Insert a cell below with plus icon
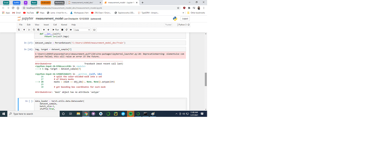374x164 pixels. coord(24,30)
